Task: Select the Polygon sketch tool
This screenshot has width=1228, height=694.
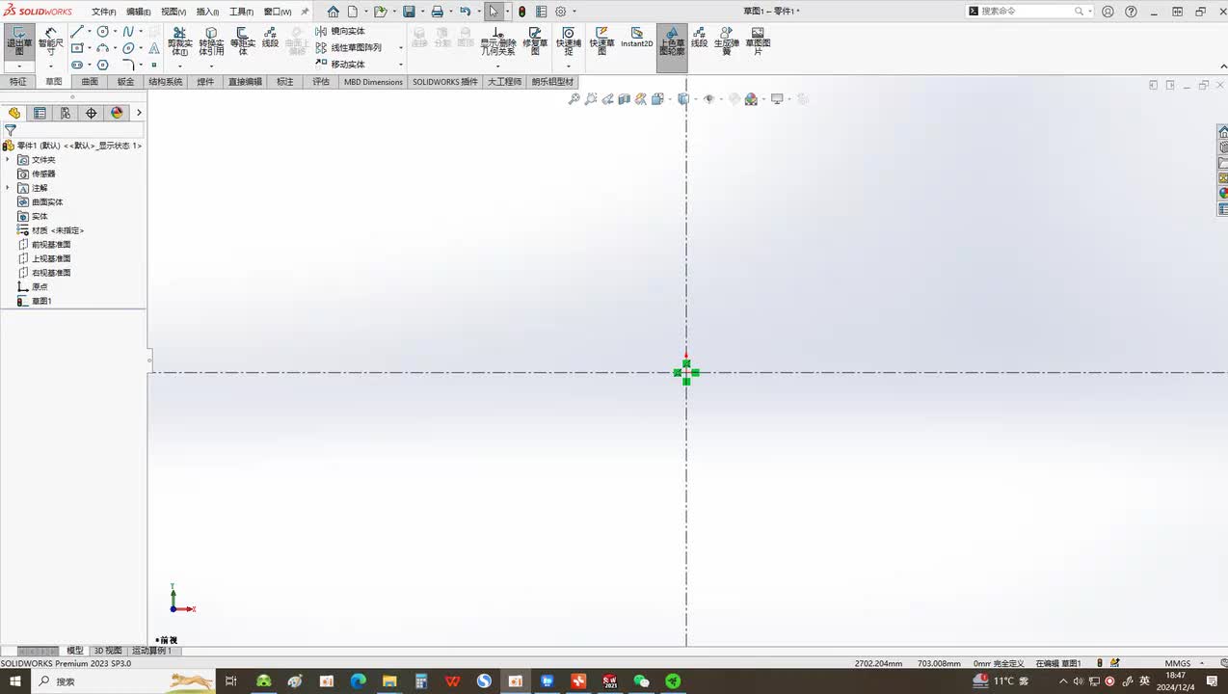Action: tap(102, 65)
